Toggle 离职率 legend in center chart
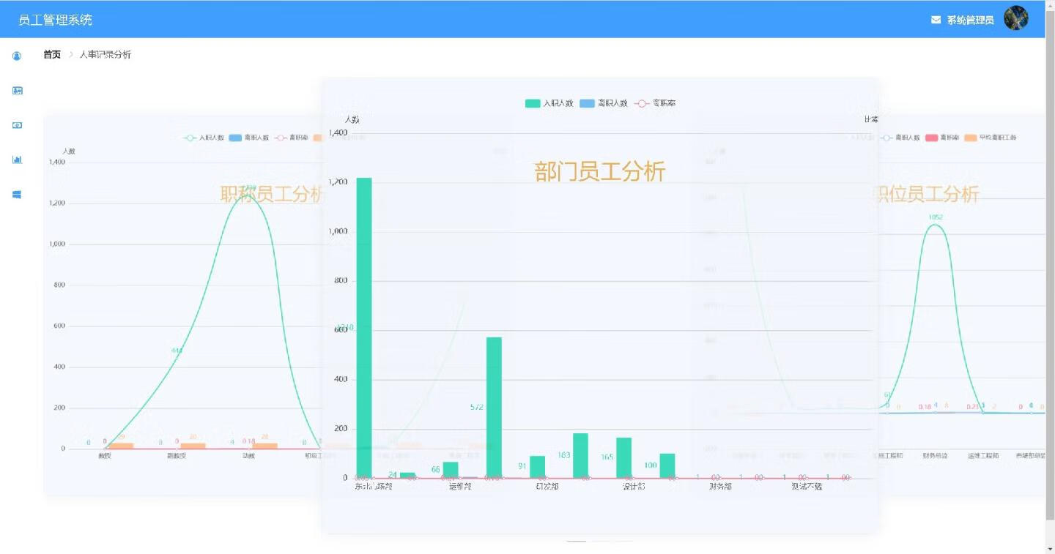The width and height of the screenshot is (1055, 554). click(655, 103)
